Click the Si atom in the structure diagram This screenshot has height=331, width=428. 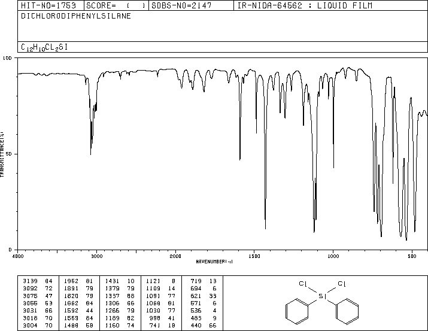point(323,296)
